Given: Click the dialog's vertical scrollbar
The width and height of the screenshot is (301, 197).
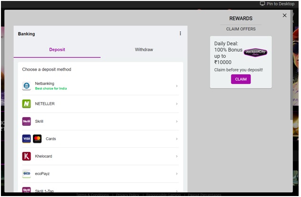Looking at the screenshot, I should tap(291, 66).
